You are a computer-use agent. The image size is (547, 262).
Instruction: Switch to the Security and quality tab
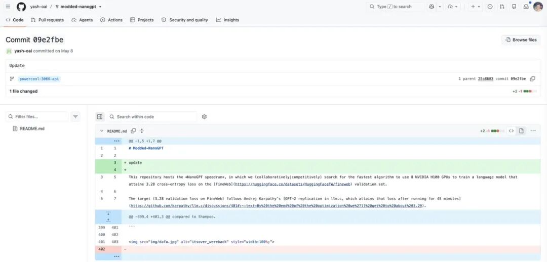[x=184, y=20]
